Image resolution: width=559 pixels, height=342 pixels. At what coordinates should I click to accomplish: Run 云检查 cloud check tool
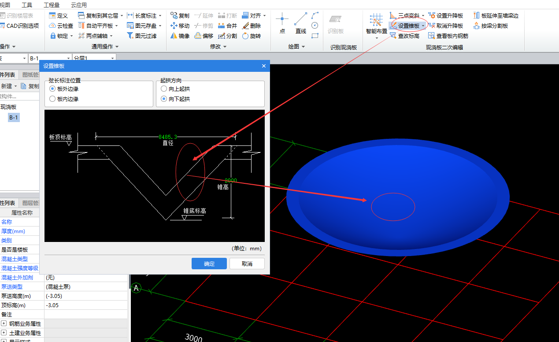point(61,26)
